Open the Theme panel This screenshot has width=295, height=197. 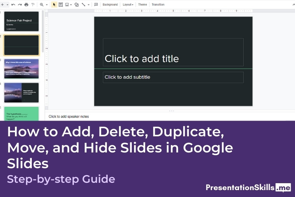coord(143,5)
